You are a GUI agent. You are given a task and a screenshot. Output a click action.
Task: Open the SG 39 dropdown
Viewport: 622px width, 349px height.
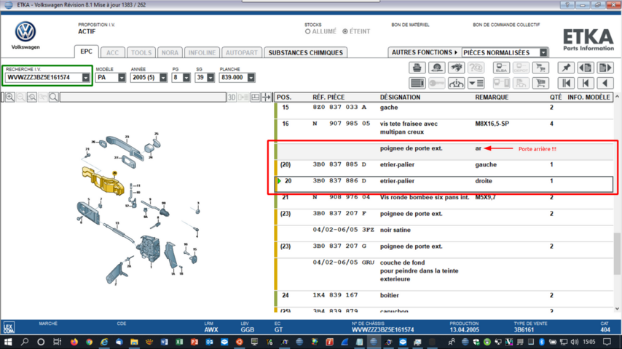[210, 78]
